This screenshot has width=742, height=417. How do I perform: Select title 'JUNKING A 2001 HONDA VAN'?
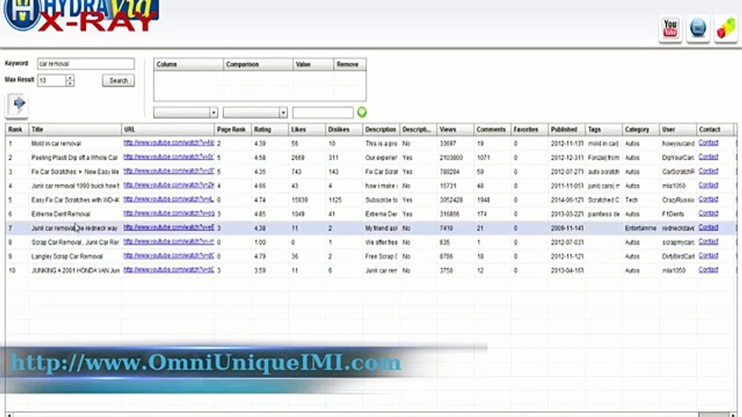point(75,270)
